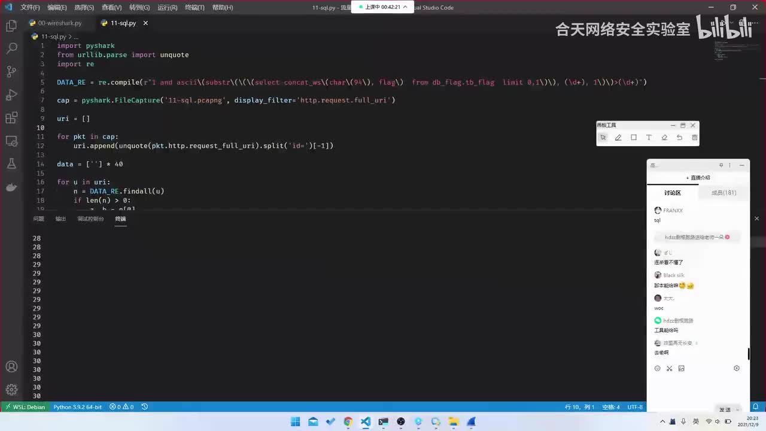Viewport: 766px width, 431px height.
Task: Open Windows Start menu
Action: coord(295,421)
